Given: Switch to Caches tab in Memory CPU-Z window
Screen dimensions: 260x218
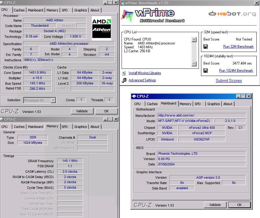Looking at the screenshot, I should click(x=19, y=127).
